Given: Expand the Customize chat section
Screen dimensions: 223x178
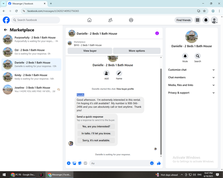Looking at the screenshot, I should pos(191,70).
